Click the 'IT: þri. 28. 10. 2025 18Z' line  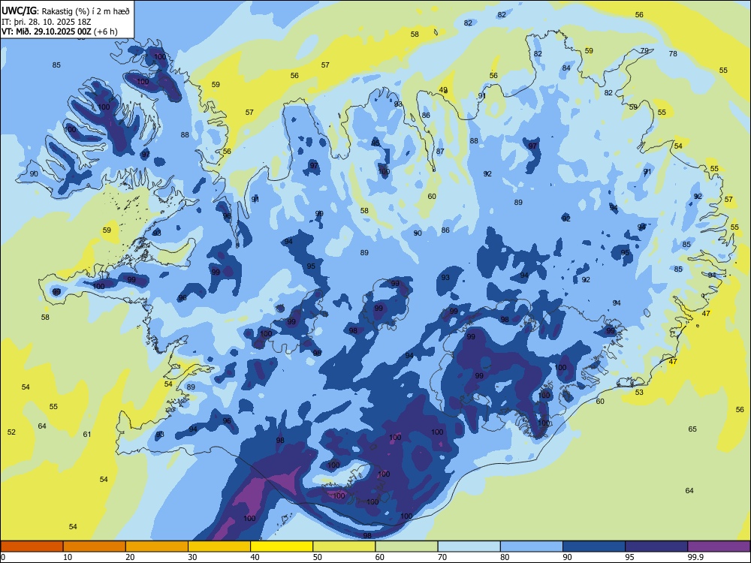tap(46, 22)
